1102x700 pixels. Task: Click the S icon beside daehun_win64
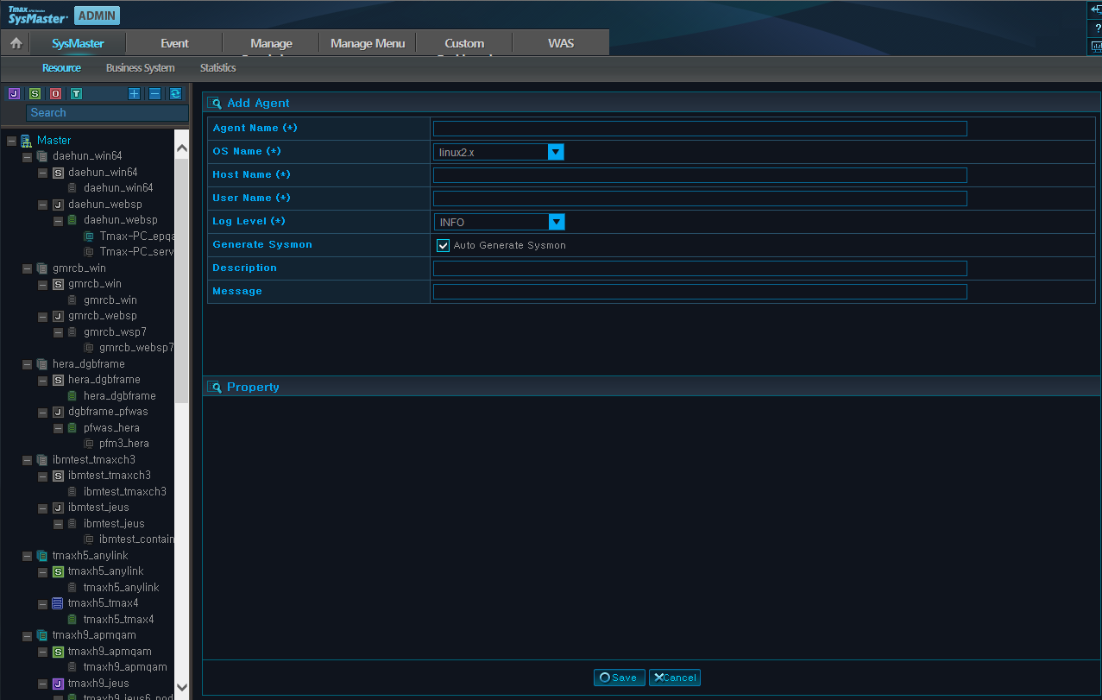click(58, 173)
